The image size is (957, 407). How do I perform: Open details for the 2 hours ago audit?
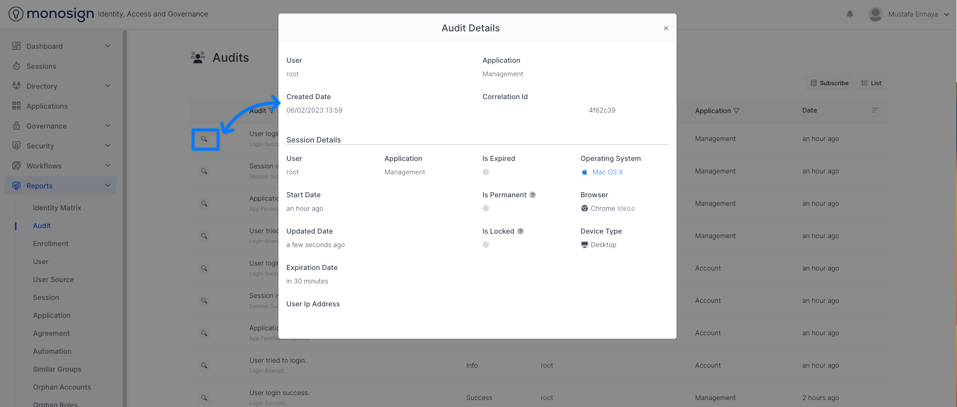tap(204, 398)
